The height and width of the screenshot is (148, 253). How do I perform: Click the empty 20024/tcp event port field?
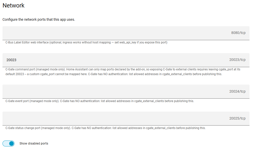(x=126, y=92)
